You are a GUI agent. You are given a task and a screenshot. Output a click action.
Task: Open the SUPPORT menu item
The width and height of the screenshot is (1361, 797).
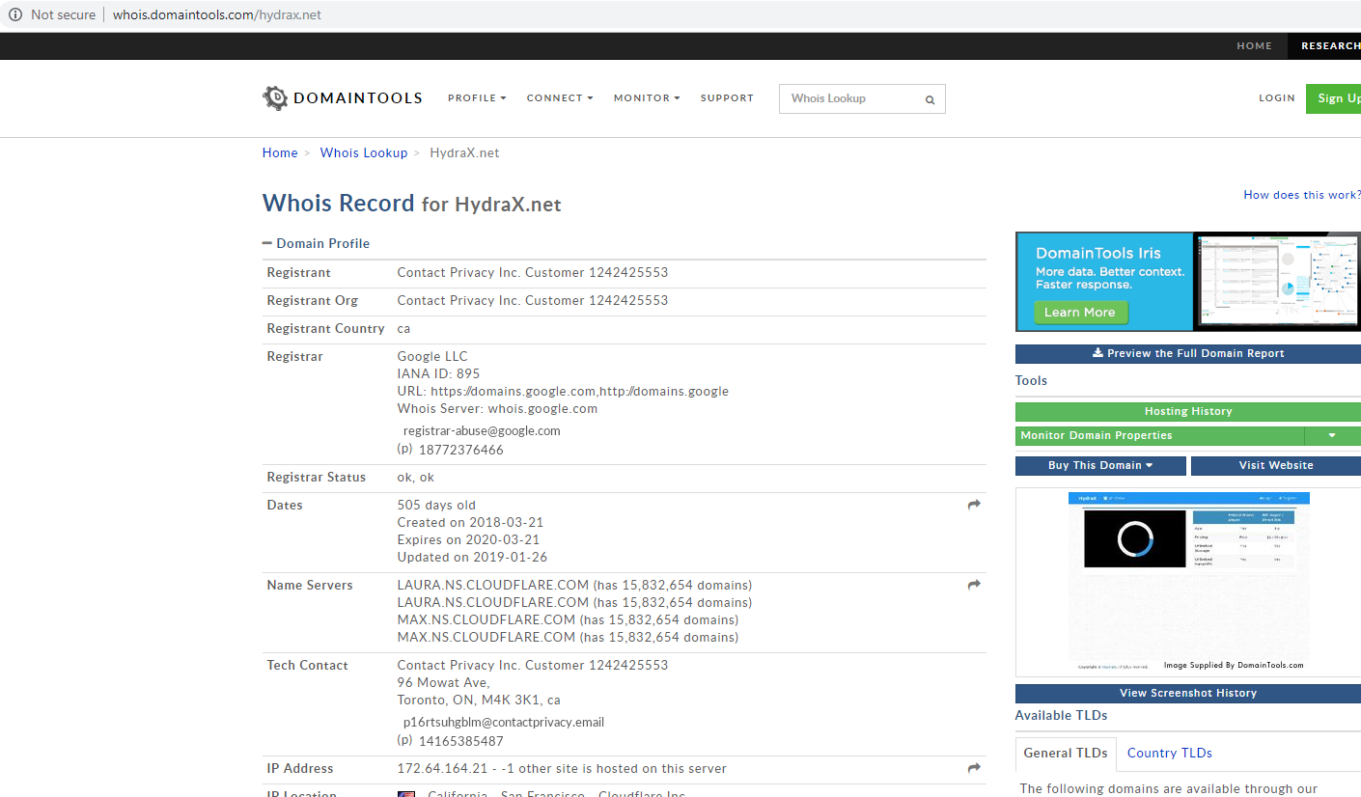(x=727, y=97)
